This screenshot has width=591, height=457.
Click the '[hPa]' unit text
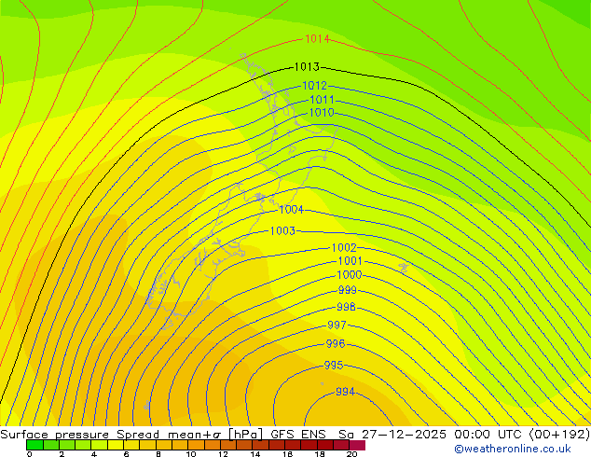pyautogui.click(x=245, y=435)
